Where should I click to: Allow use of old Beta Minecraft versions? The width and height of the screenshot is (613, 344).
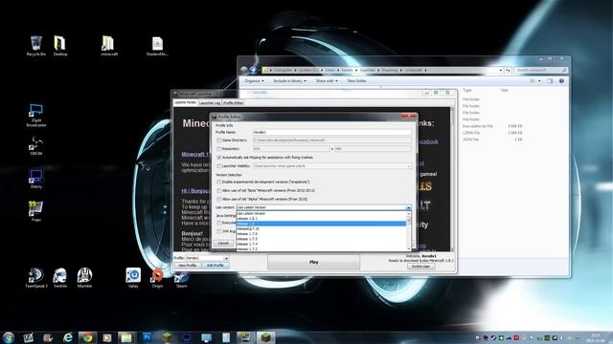219,191
